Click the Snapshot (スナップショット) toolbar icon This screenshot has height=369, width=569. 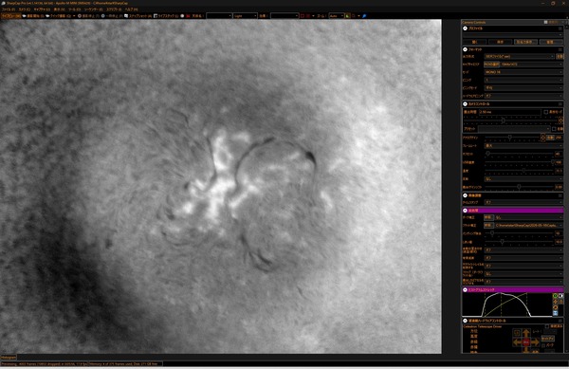click(126, 16)
